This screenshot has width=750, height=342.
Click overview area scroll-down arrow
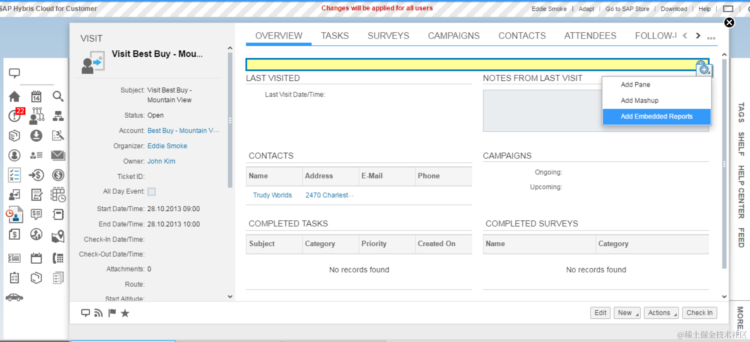pyautogui.click(x=724, y=297)
